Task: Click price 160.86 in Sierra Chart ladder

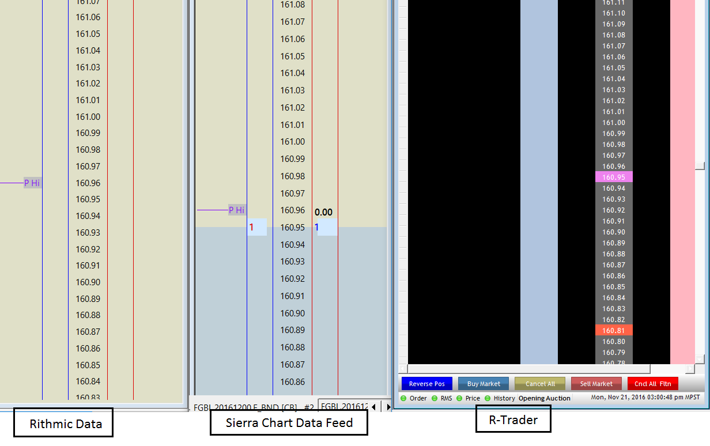Action: (293, 382)
